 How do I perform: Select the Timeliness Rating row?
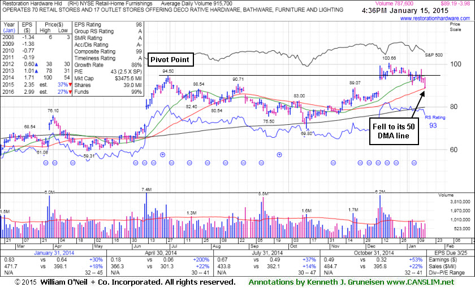[x=108, y=58]
